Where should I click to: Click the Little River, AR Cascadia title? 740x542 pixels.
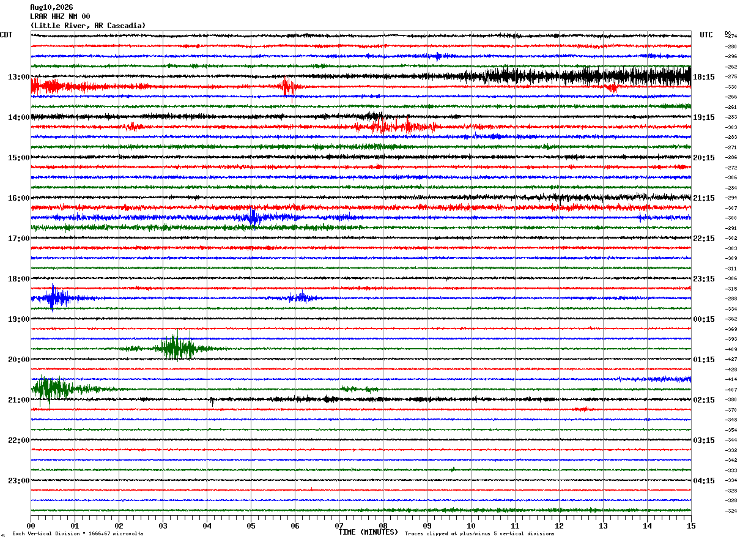tap(88, 26)
